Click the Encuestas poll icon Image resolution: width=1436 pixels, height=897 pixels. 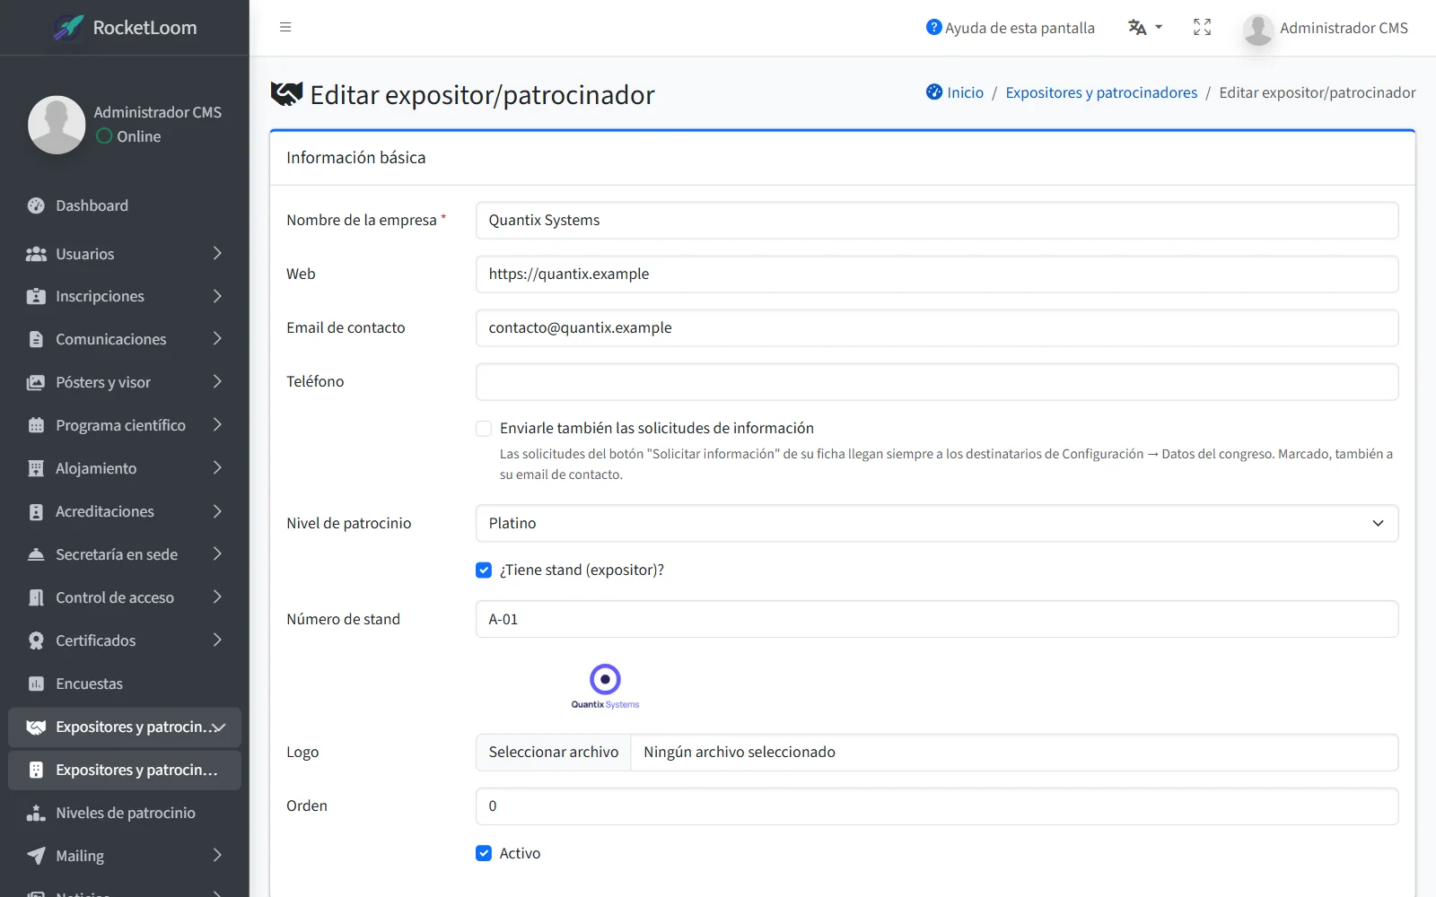(36, 684)
